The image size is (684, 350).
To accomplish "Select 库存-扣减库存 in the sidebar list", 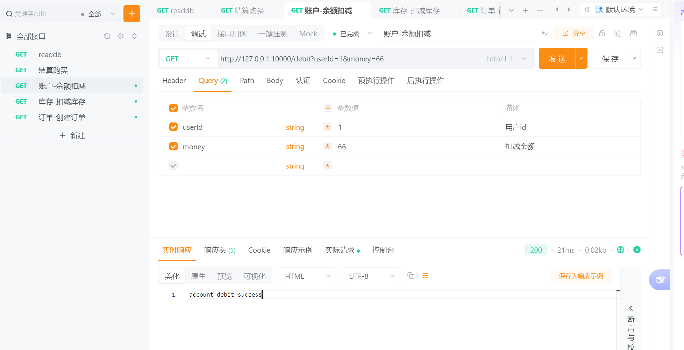I will point(62,102).
